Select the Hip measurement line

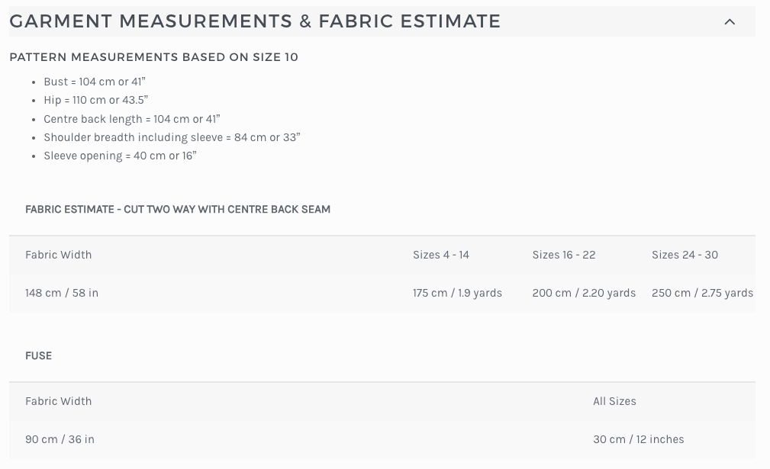(x=95, y=100)
